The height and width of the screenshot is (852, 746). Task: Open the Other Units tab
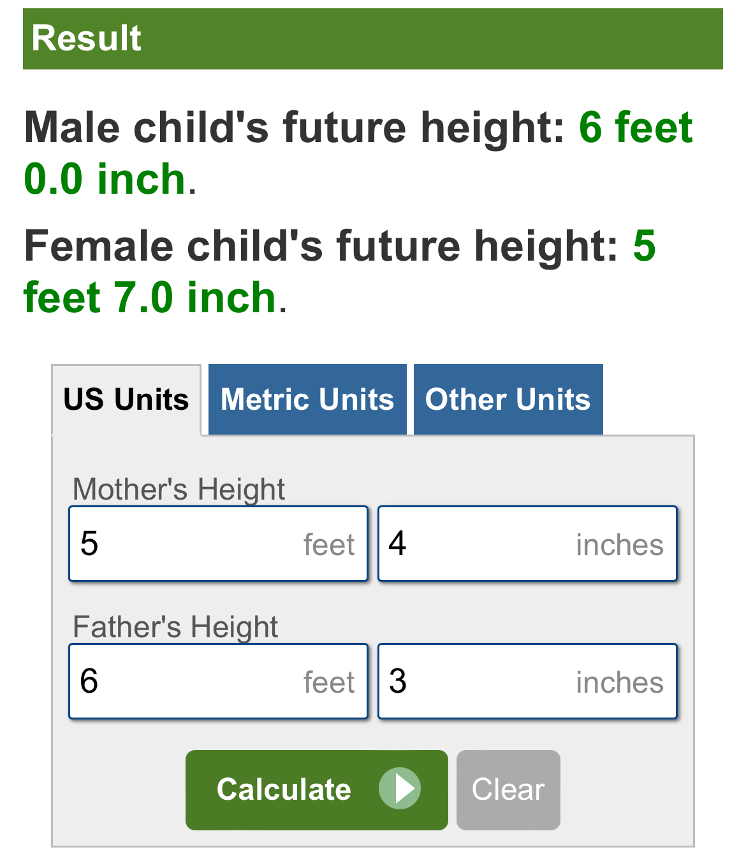pos(508,400)
